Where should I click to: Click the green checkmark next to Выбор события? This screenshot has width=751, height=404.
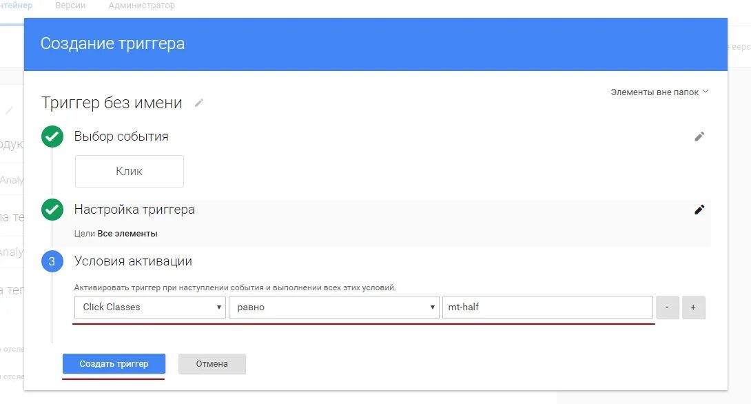point(52,137)
